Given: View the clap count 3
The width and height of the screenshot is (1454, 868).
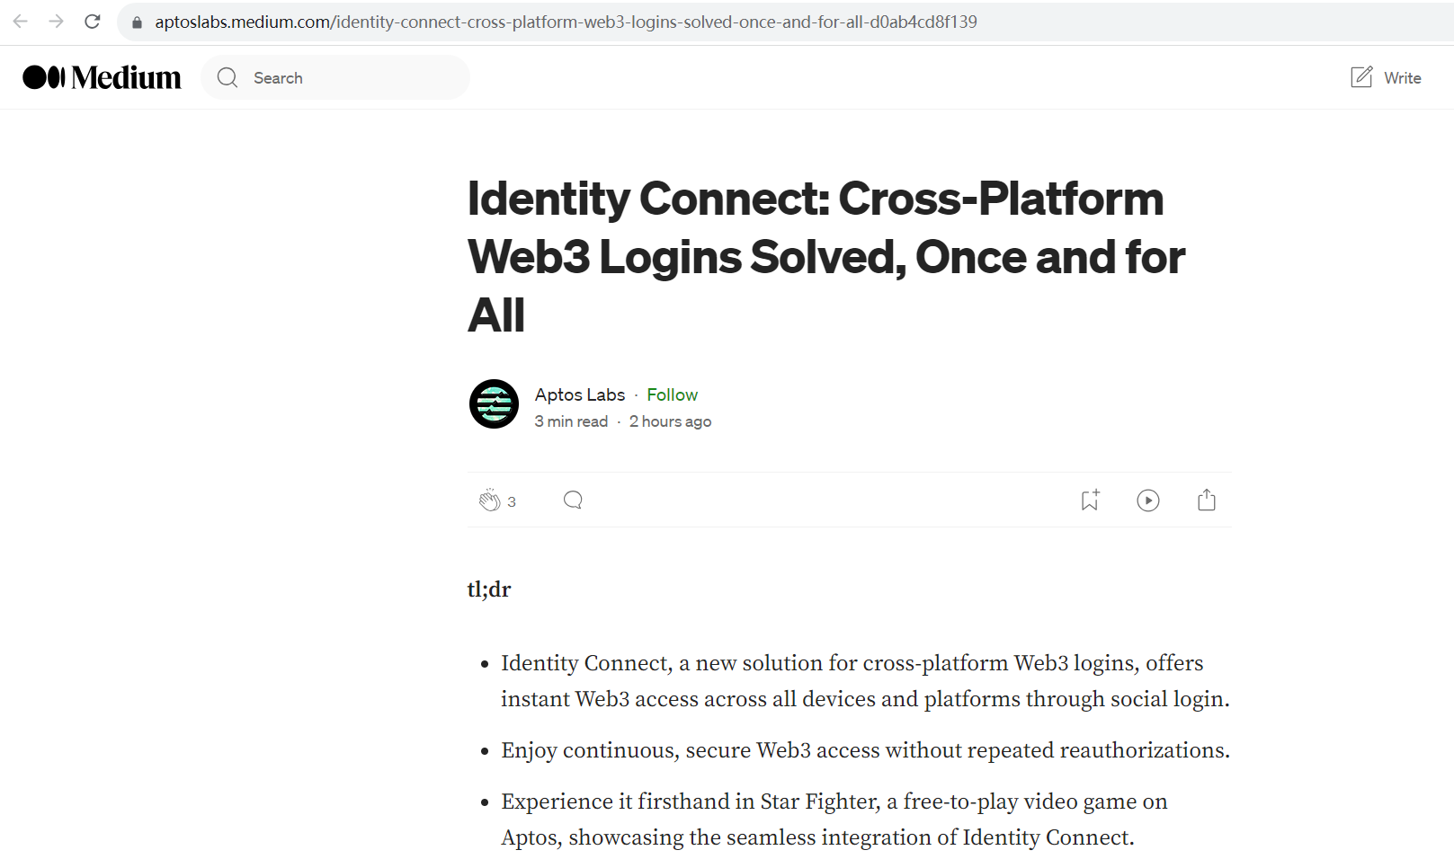Looking at the screenshot, I should [512, 502].
